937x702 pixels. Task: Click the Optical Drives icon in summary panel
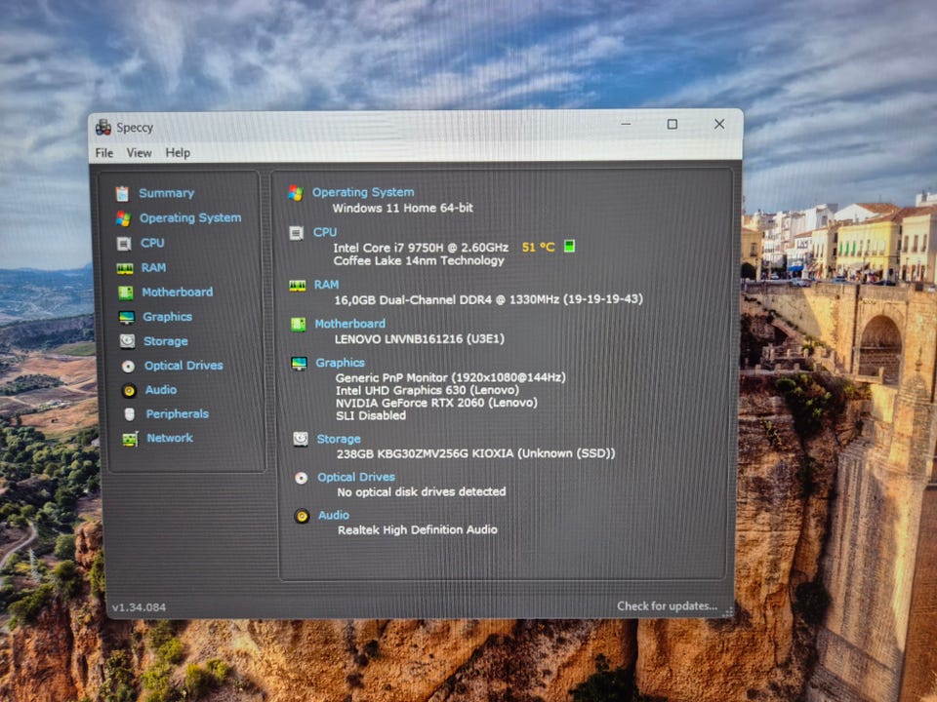pyautogui.click(x=302, y=478)
